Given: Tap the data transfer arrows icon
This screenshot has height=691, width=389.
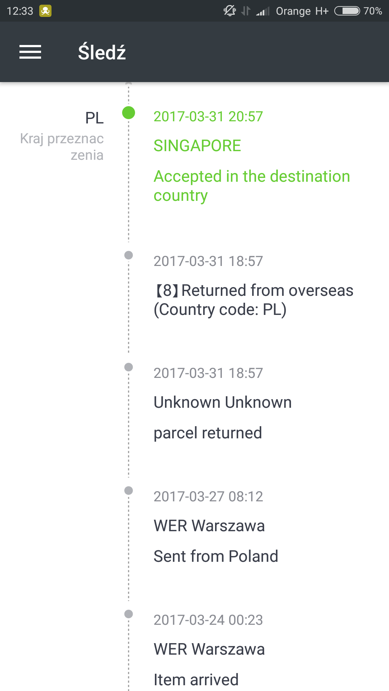Looking at the screenshot, I should pyautogui.click(x=246, y=11).
